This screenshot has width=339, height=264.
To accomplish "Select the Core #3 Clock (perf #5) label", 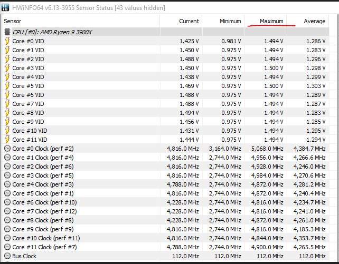I will click(x=43, y=175).
